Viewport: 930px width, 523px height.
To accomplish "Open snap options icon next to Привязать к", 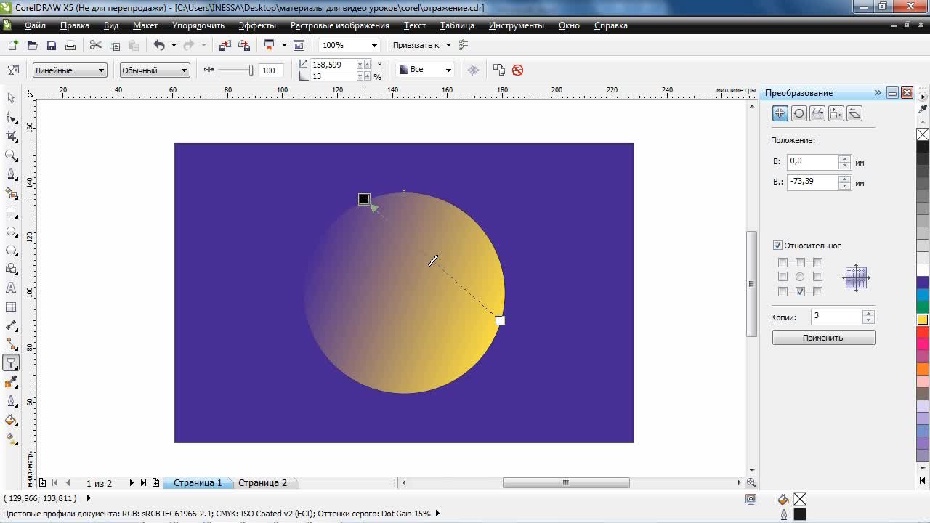I will 464,45.
